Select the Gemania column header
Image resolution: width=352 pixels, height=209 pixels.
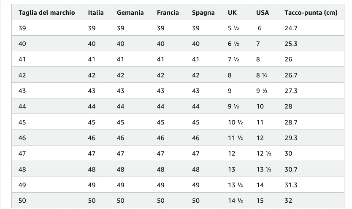[x=130, y=13]
